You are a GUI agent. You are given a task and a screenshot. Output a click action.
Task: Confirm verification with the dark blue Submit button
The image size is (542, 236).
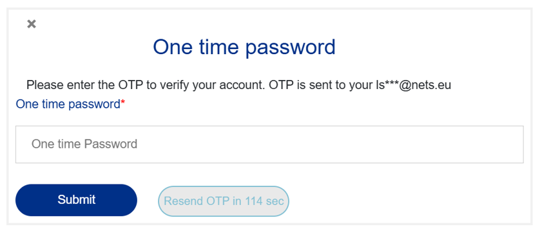77,200
